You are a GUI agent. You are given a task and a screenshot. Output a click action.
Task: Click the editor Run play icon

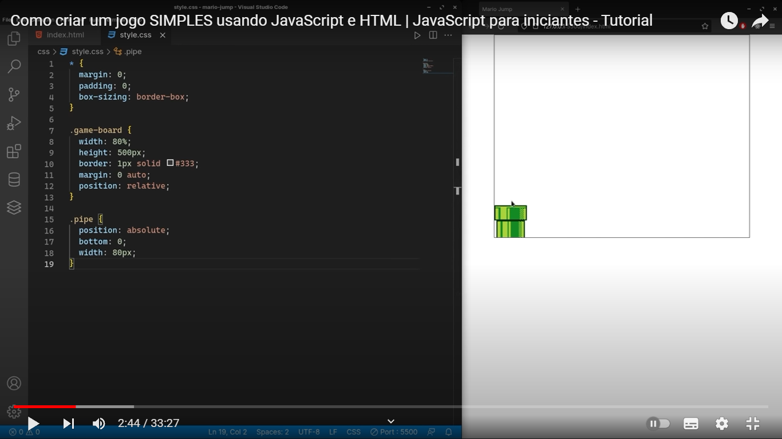pyautogui.click(x=417, y=35)
